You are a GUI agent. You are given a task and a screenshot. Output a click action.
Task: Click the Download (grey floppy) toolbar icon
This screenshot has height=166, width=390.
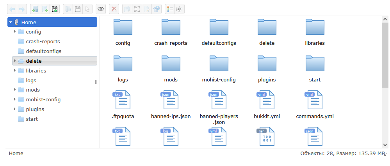click(78, 9)
